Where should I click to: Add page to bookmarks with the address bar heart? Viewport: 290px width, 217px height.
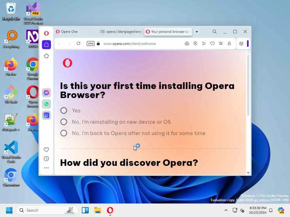[x=212, y=44]
